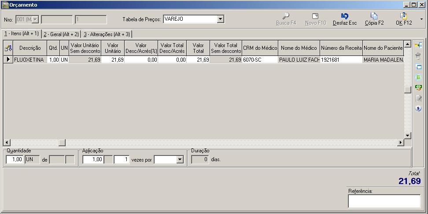This screenshot has width=428, height=214.
Task: Switch to the 3 - Alterações tab
Action: coord(107,34)
